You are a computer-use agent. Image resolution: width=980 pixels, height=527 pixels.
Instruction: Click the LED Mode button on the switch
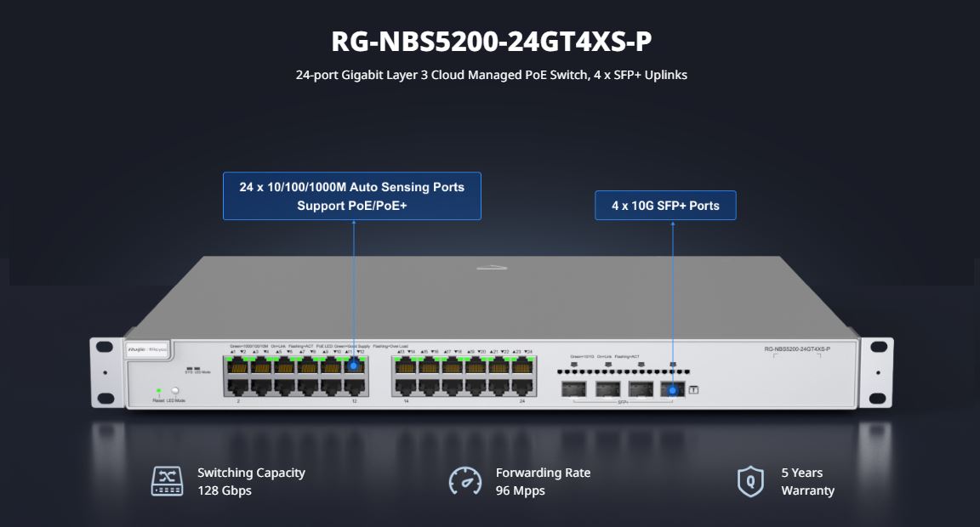click(175, 391)
